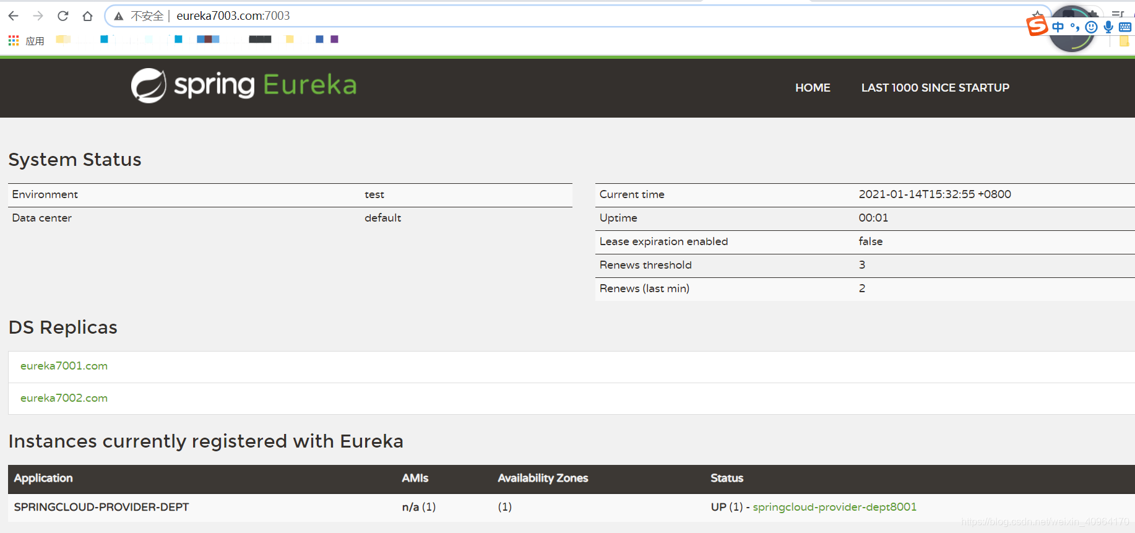Image resolution: width=1135 pixels, height=533 pixels.
Task: Click the Uptime value 00:01
Action: pos(873,218)
